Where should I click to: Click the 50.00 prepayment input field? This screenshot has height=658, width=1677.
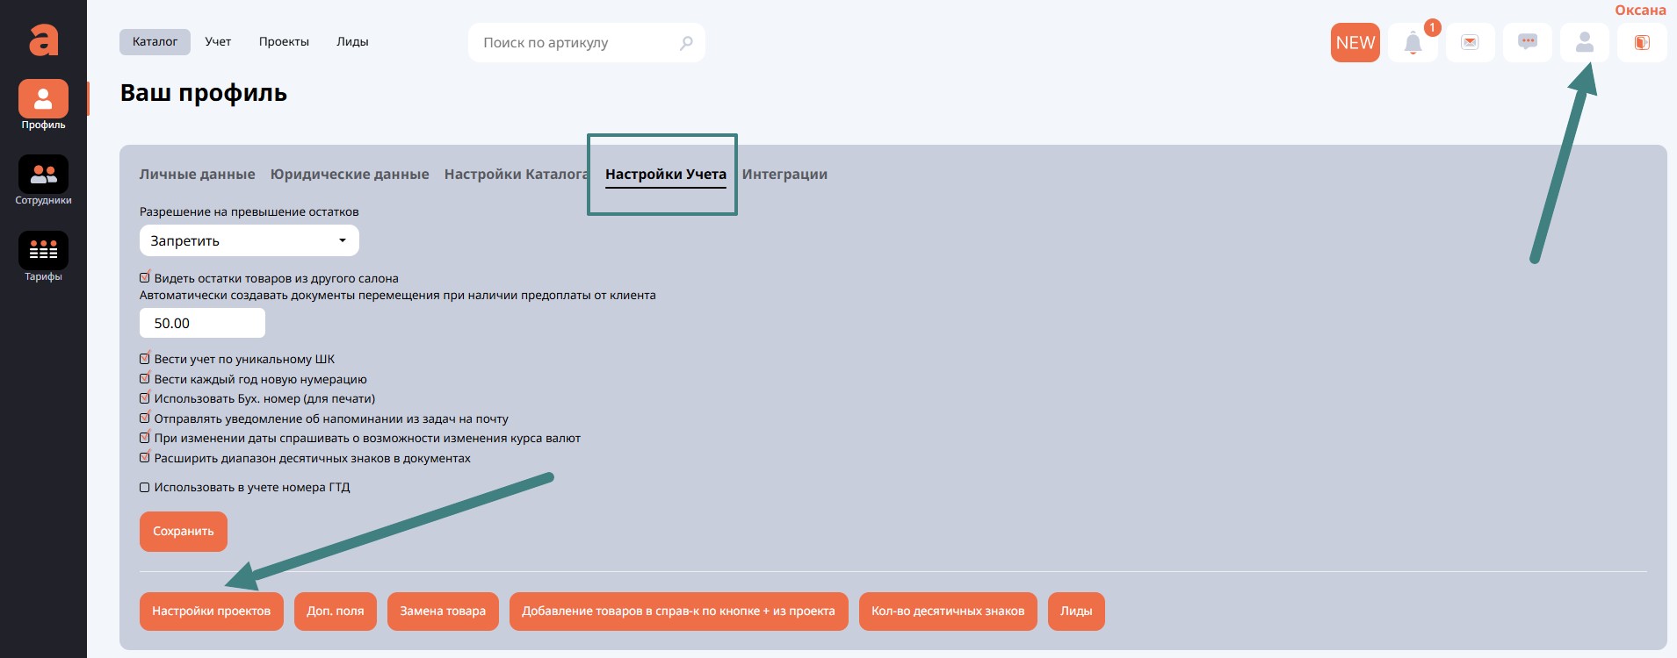coord(202,324)
